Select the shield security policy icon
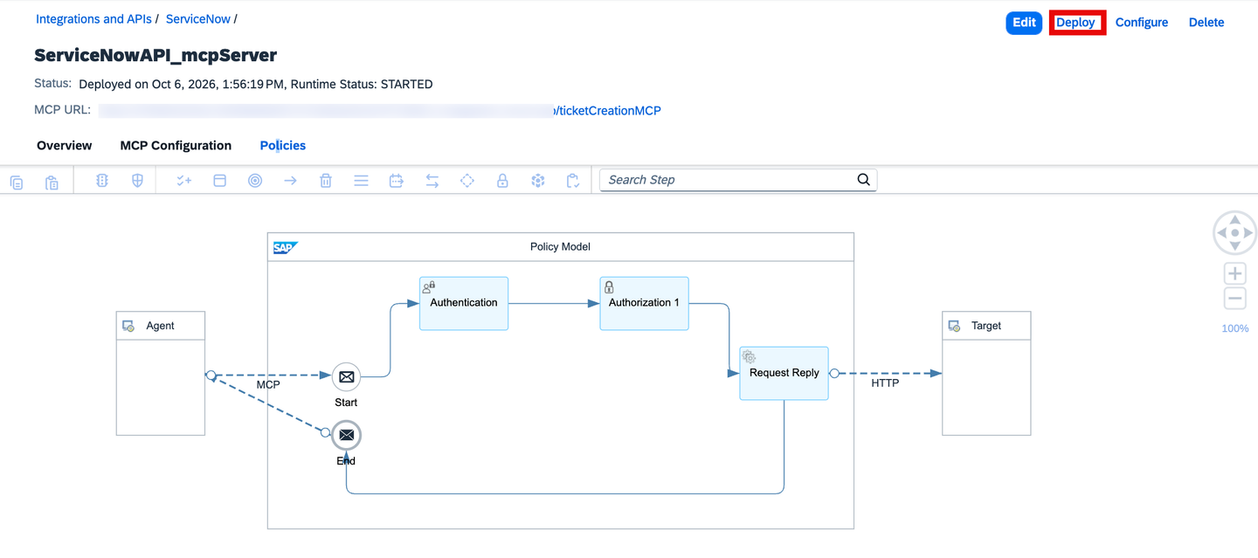This screenshot has height=558, width=1258. 137,180
